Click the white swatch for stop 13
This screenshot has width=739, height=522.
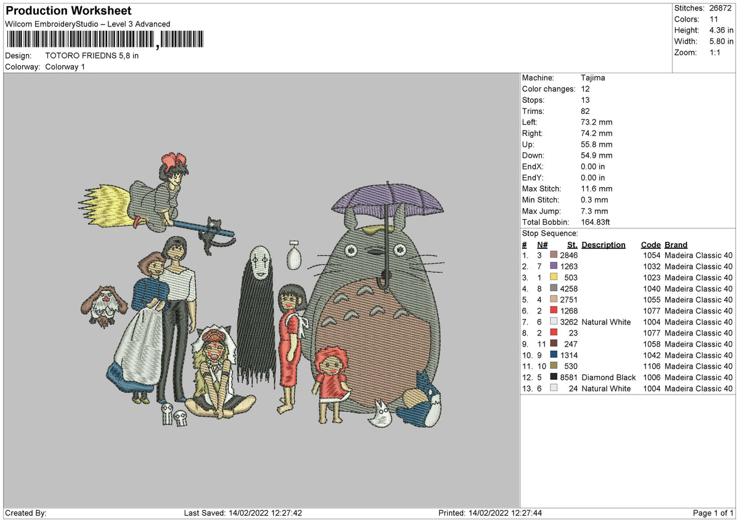click(554, 388)
